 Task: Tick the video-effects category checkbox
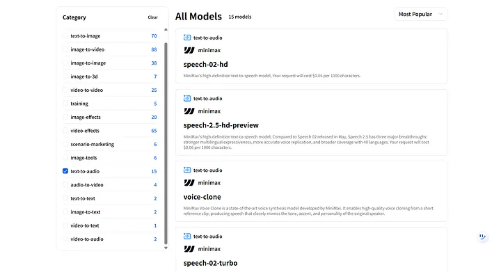click(x=65, y=130)
